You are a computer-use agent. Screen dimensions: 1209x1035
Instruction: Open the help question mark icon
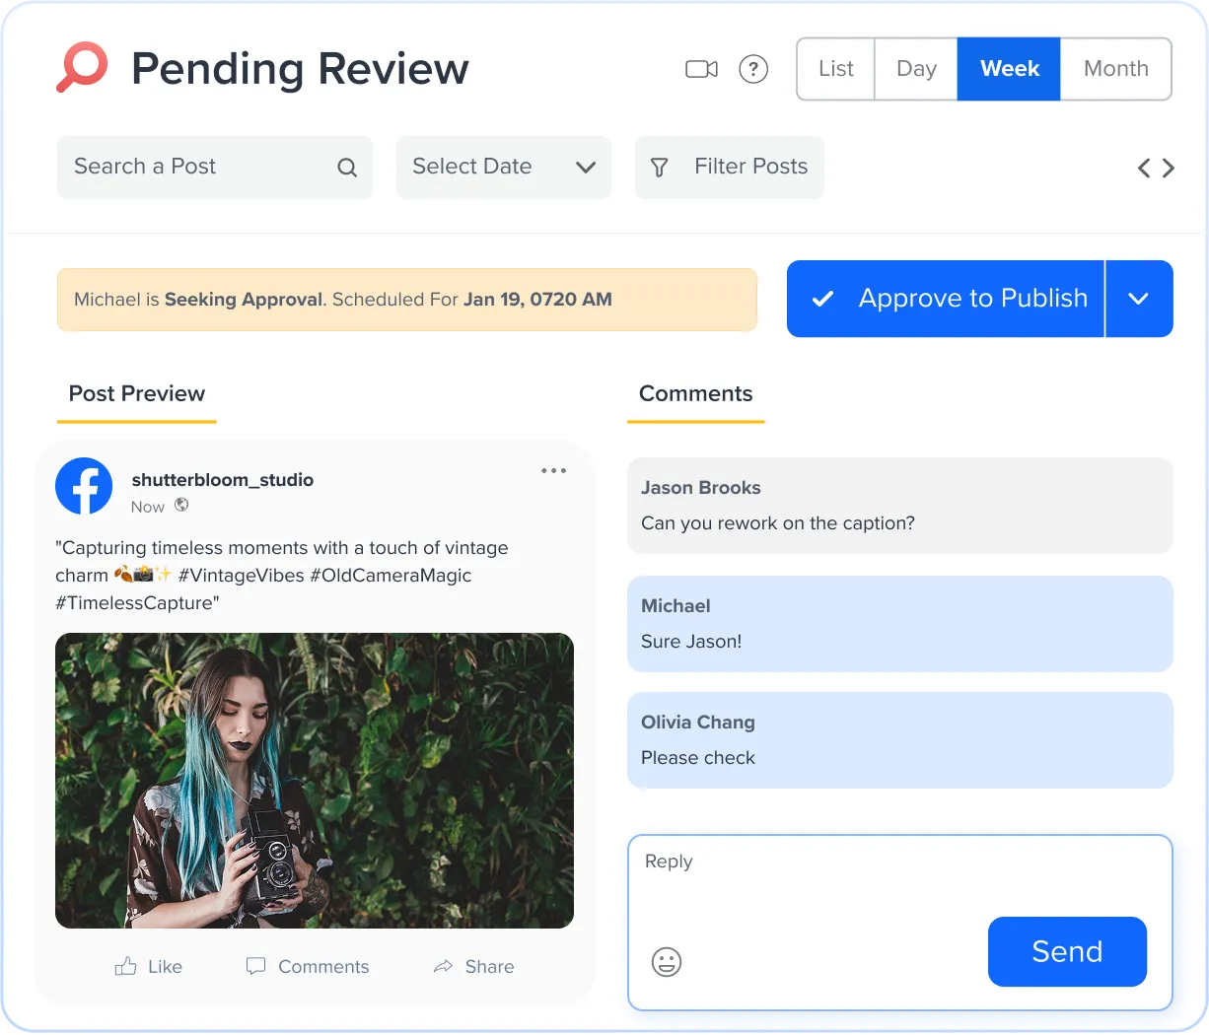753,69
